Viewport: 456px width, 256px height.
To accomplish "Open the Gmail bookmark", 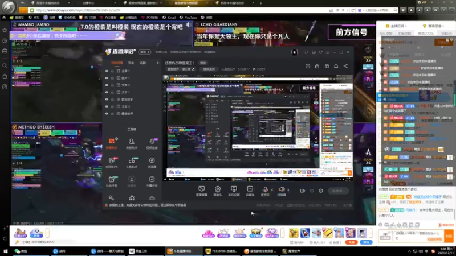I will [169, 18].
